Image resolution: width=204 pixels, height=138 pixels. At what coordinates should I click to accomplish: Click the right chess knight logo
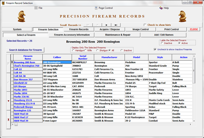[182, 16]
